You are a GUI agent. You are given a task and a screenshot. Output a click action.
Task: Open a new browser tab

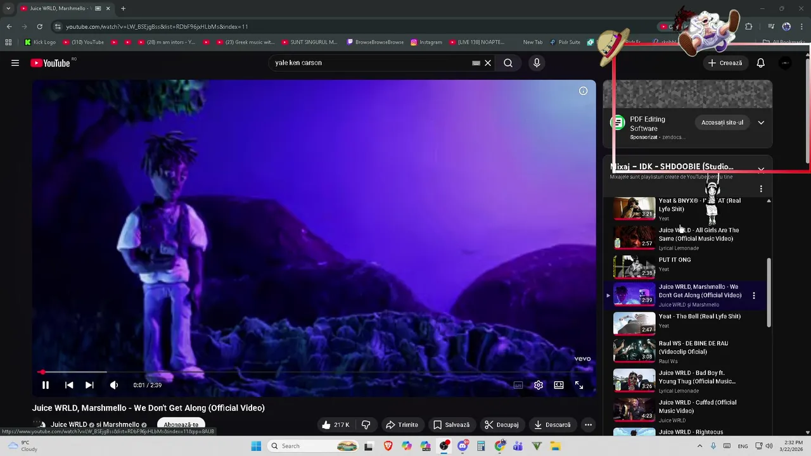click(123, 8)
